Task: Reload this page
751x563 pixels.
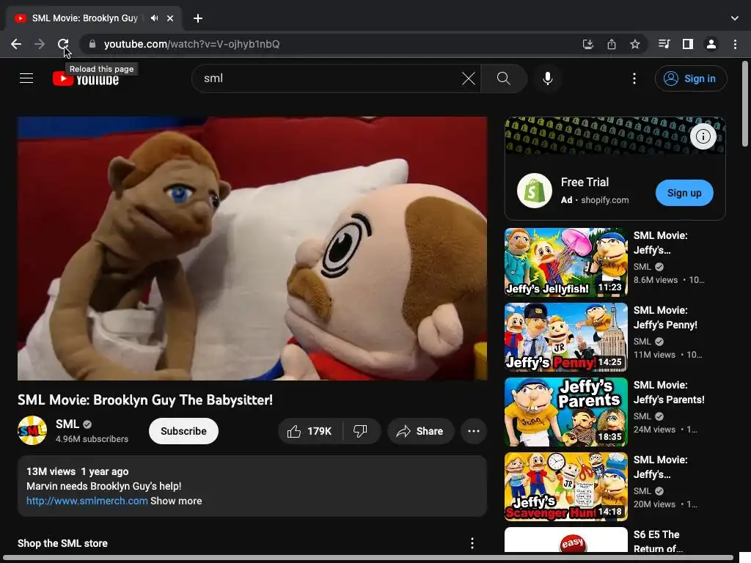Action: tap(63, 44)
